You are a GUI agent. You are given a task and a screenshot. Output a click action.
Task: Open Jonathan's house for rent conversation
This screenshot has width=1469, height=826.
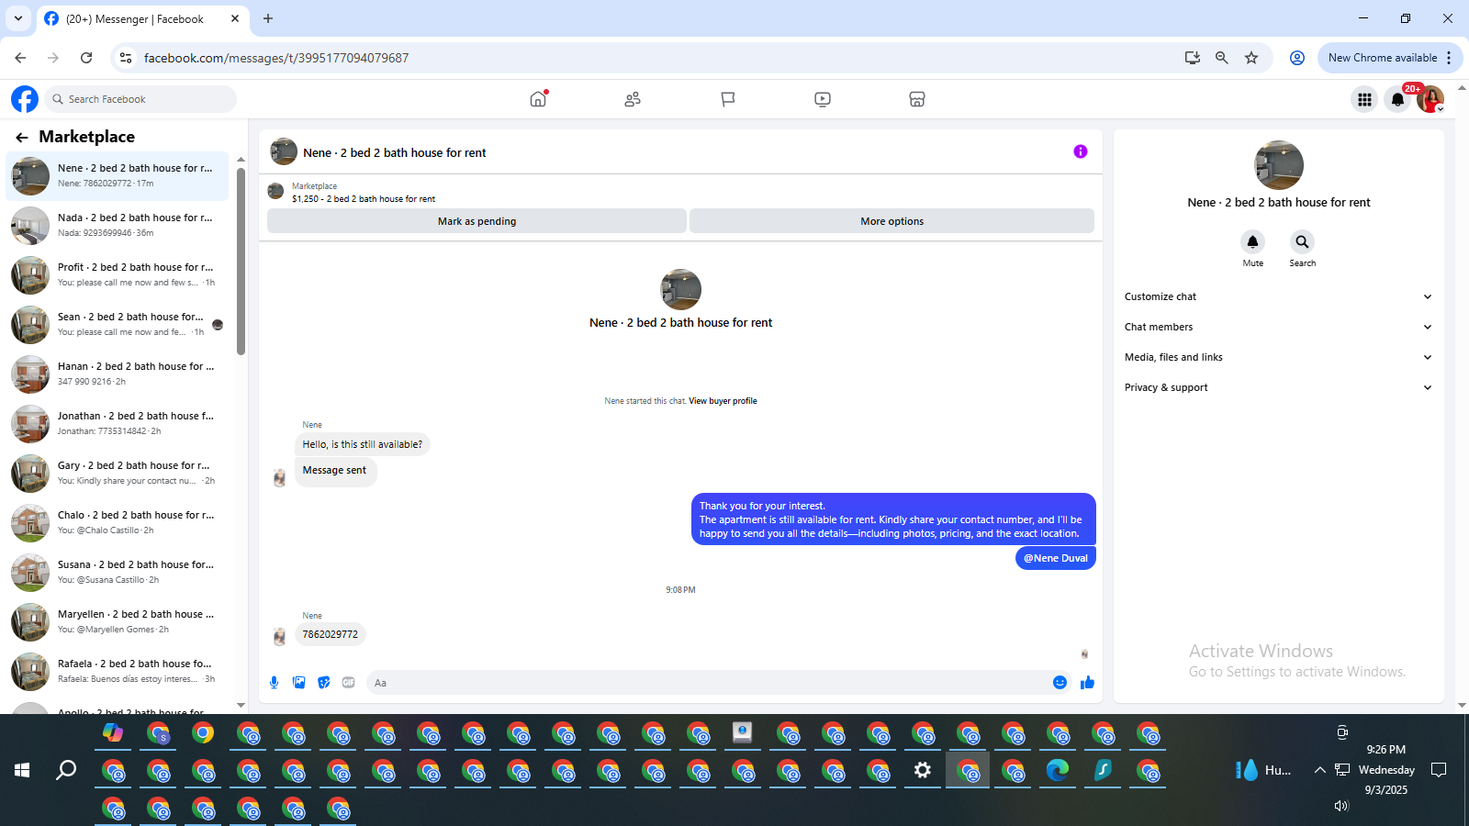tap(118, 423)
